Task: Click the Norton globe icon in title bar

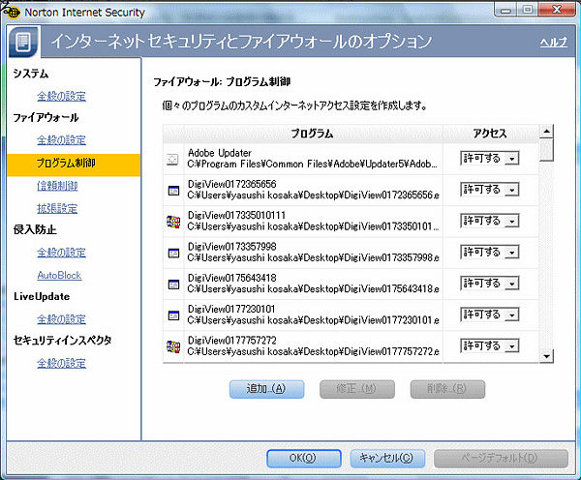Action: point(13,13)
